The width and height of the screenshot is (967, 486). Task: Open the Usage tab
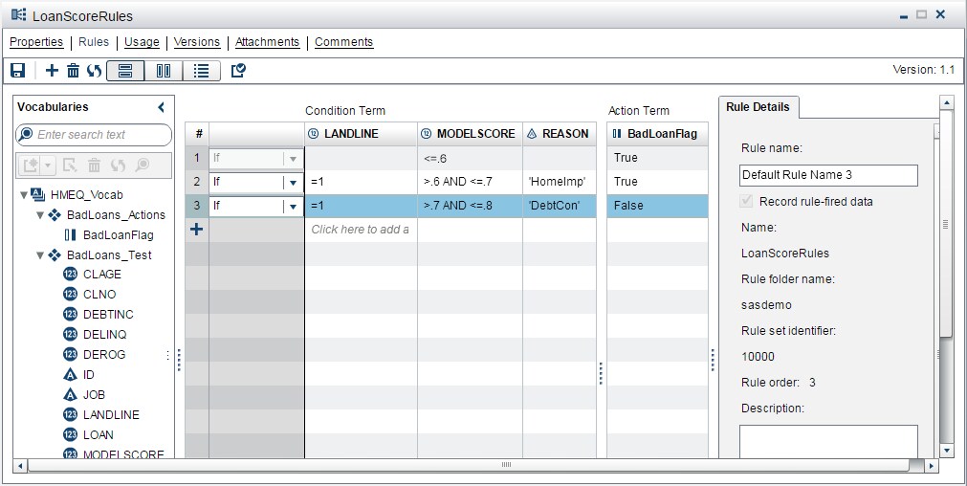point(142,42)
